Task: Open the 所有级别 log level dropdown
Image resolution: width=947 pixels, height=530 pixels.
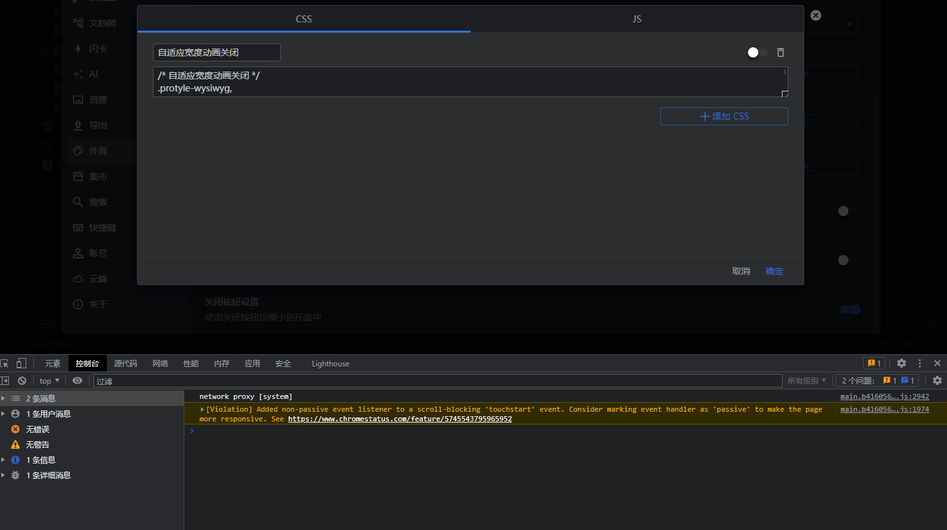Action: pyautogui.click(x=806, y=380)
